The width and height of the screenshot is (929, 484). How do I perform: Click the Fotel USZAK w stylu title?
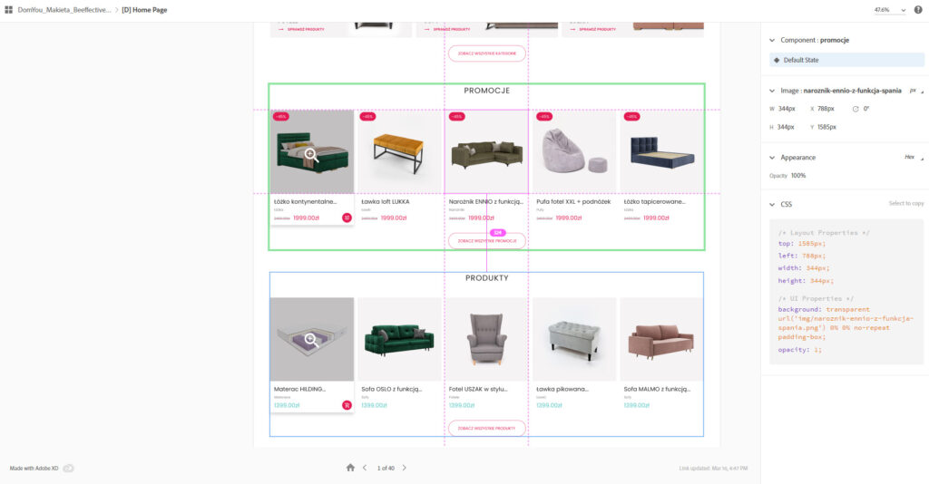[478, 390]
